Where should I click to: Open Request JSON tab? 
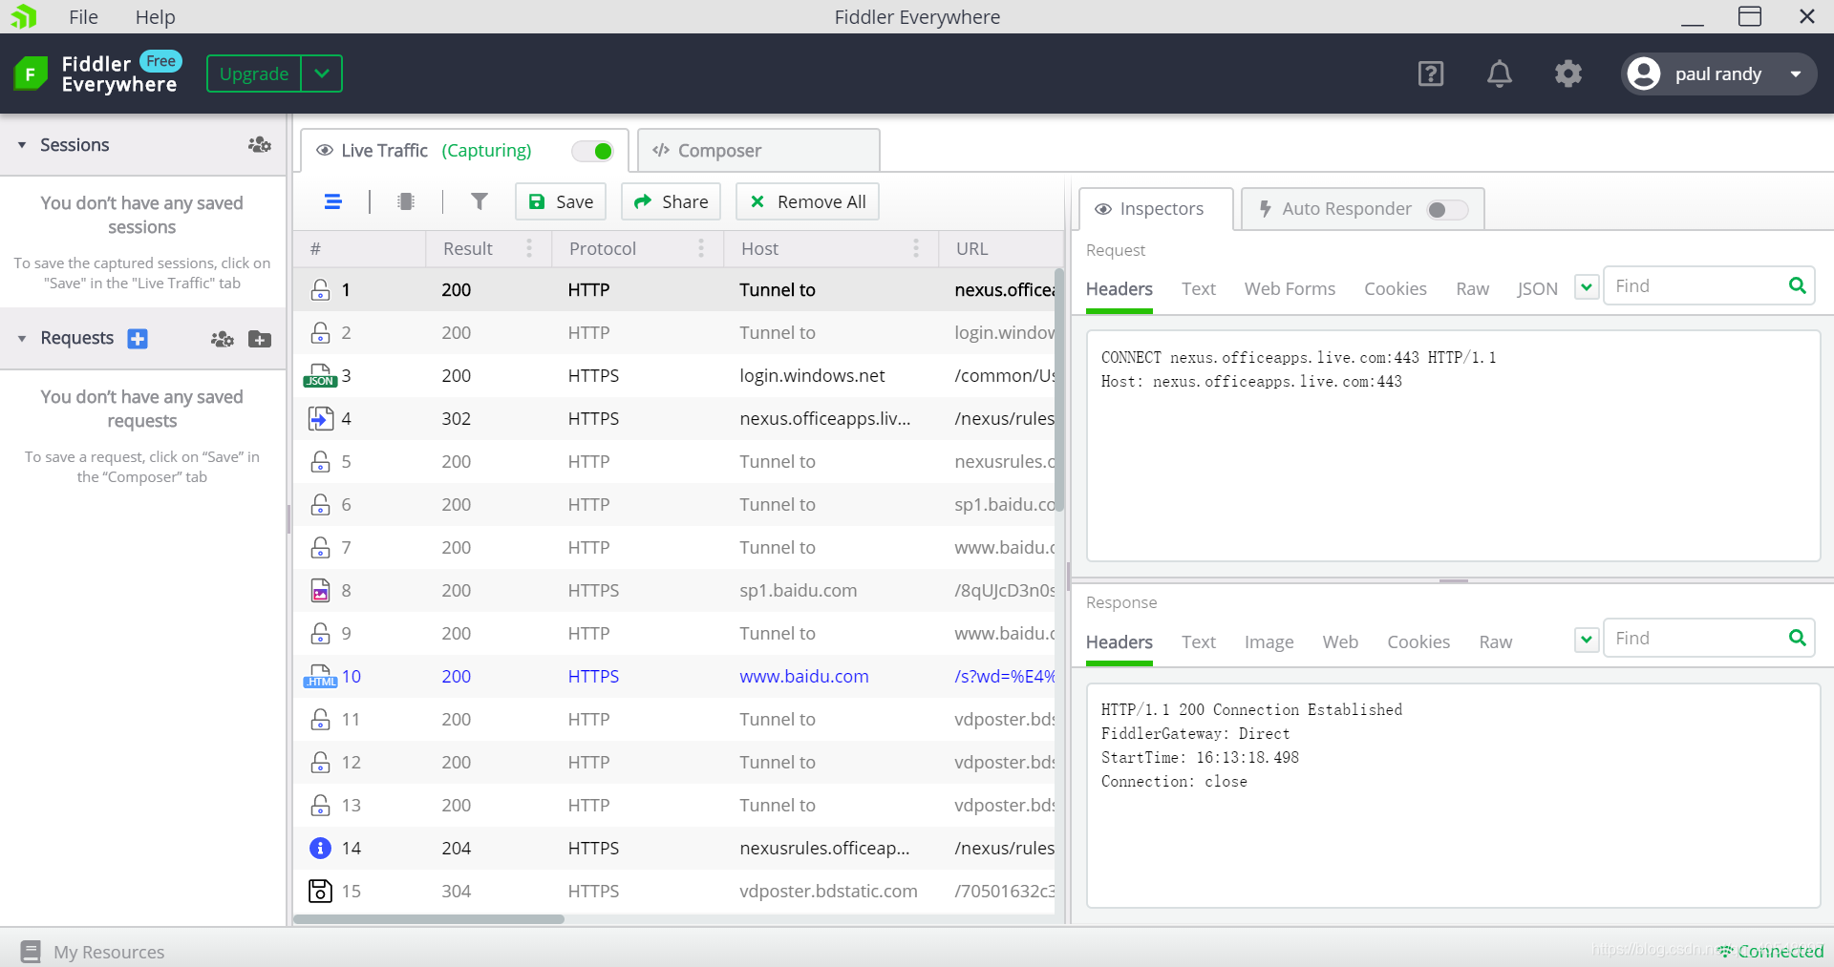[1537, 288]
